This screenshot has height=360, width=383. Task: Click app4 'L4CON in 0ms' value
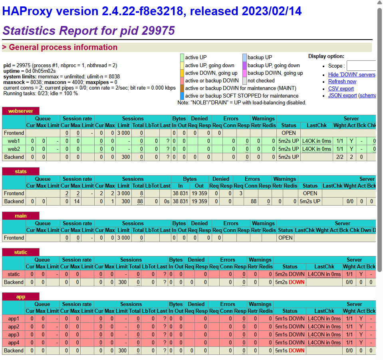[x=324, y=343]
